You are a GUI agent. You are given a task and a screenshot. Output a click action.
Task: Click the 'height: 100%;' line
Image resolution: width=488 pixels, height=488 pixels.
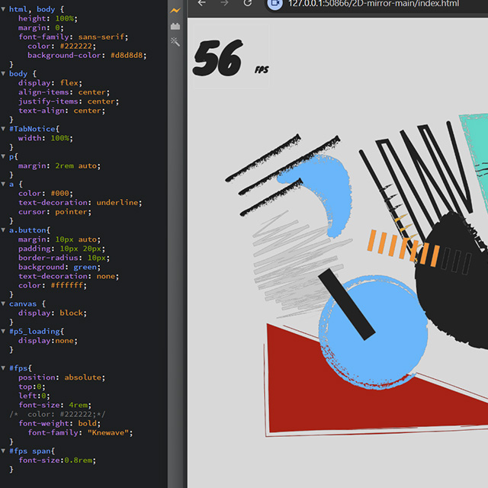48,18
